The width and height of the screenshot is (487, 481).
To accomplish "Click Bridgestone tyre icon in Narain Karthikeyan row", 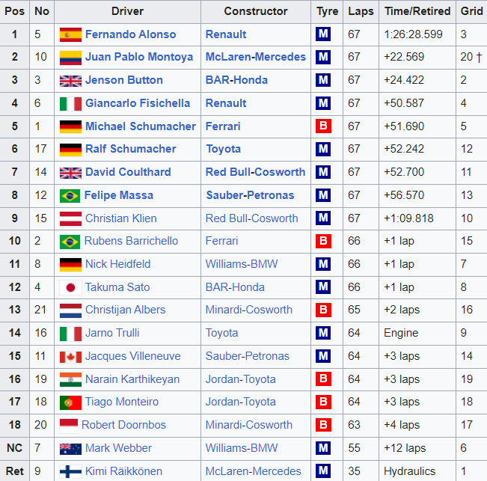I will point(323,379).
